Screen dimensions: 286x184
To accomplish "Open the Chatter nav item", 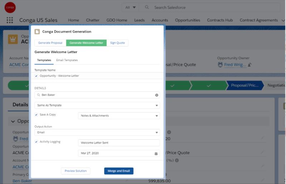I will pyautogui.click(x=93, y=20).
